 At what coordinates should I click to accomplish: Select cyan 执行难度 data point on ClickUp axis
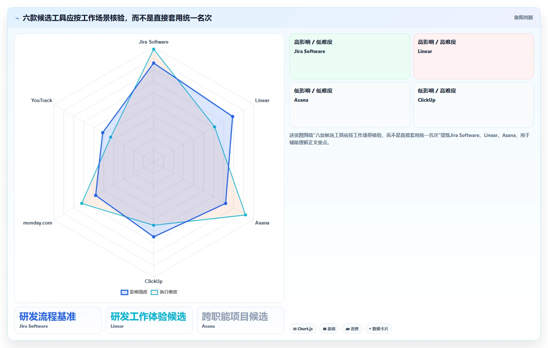click(153, 225)
